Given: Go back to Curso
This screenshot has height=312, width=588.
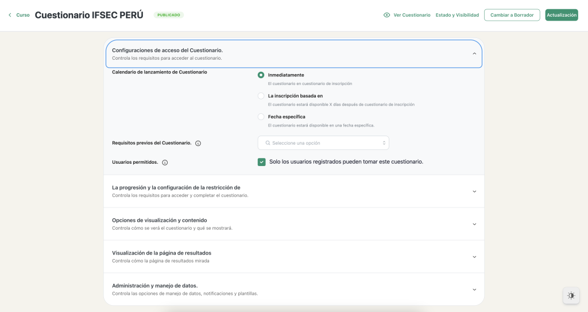Looking at the screenshot, I should 23,15.
